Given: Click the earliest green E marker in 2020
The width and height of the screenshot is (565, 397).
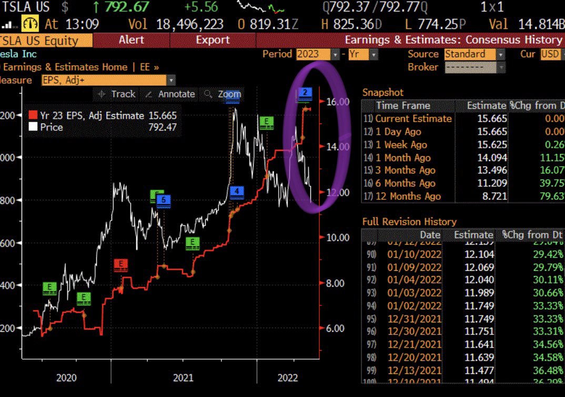Looking at the screenshot, I should point(50,288).
